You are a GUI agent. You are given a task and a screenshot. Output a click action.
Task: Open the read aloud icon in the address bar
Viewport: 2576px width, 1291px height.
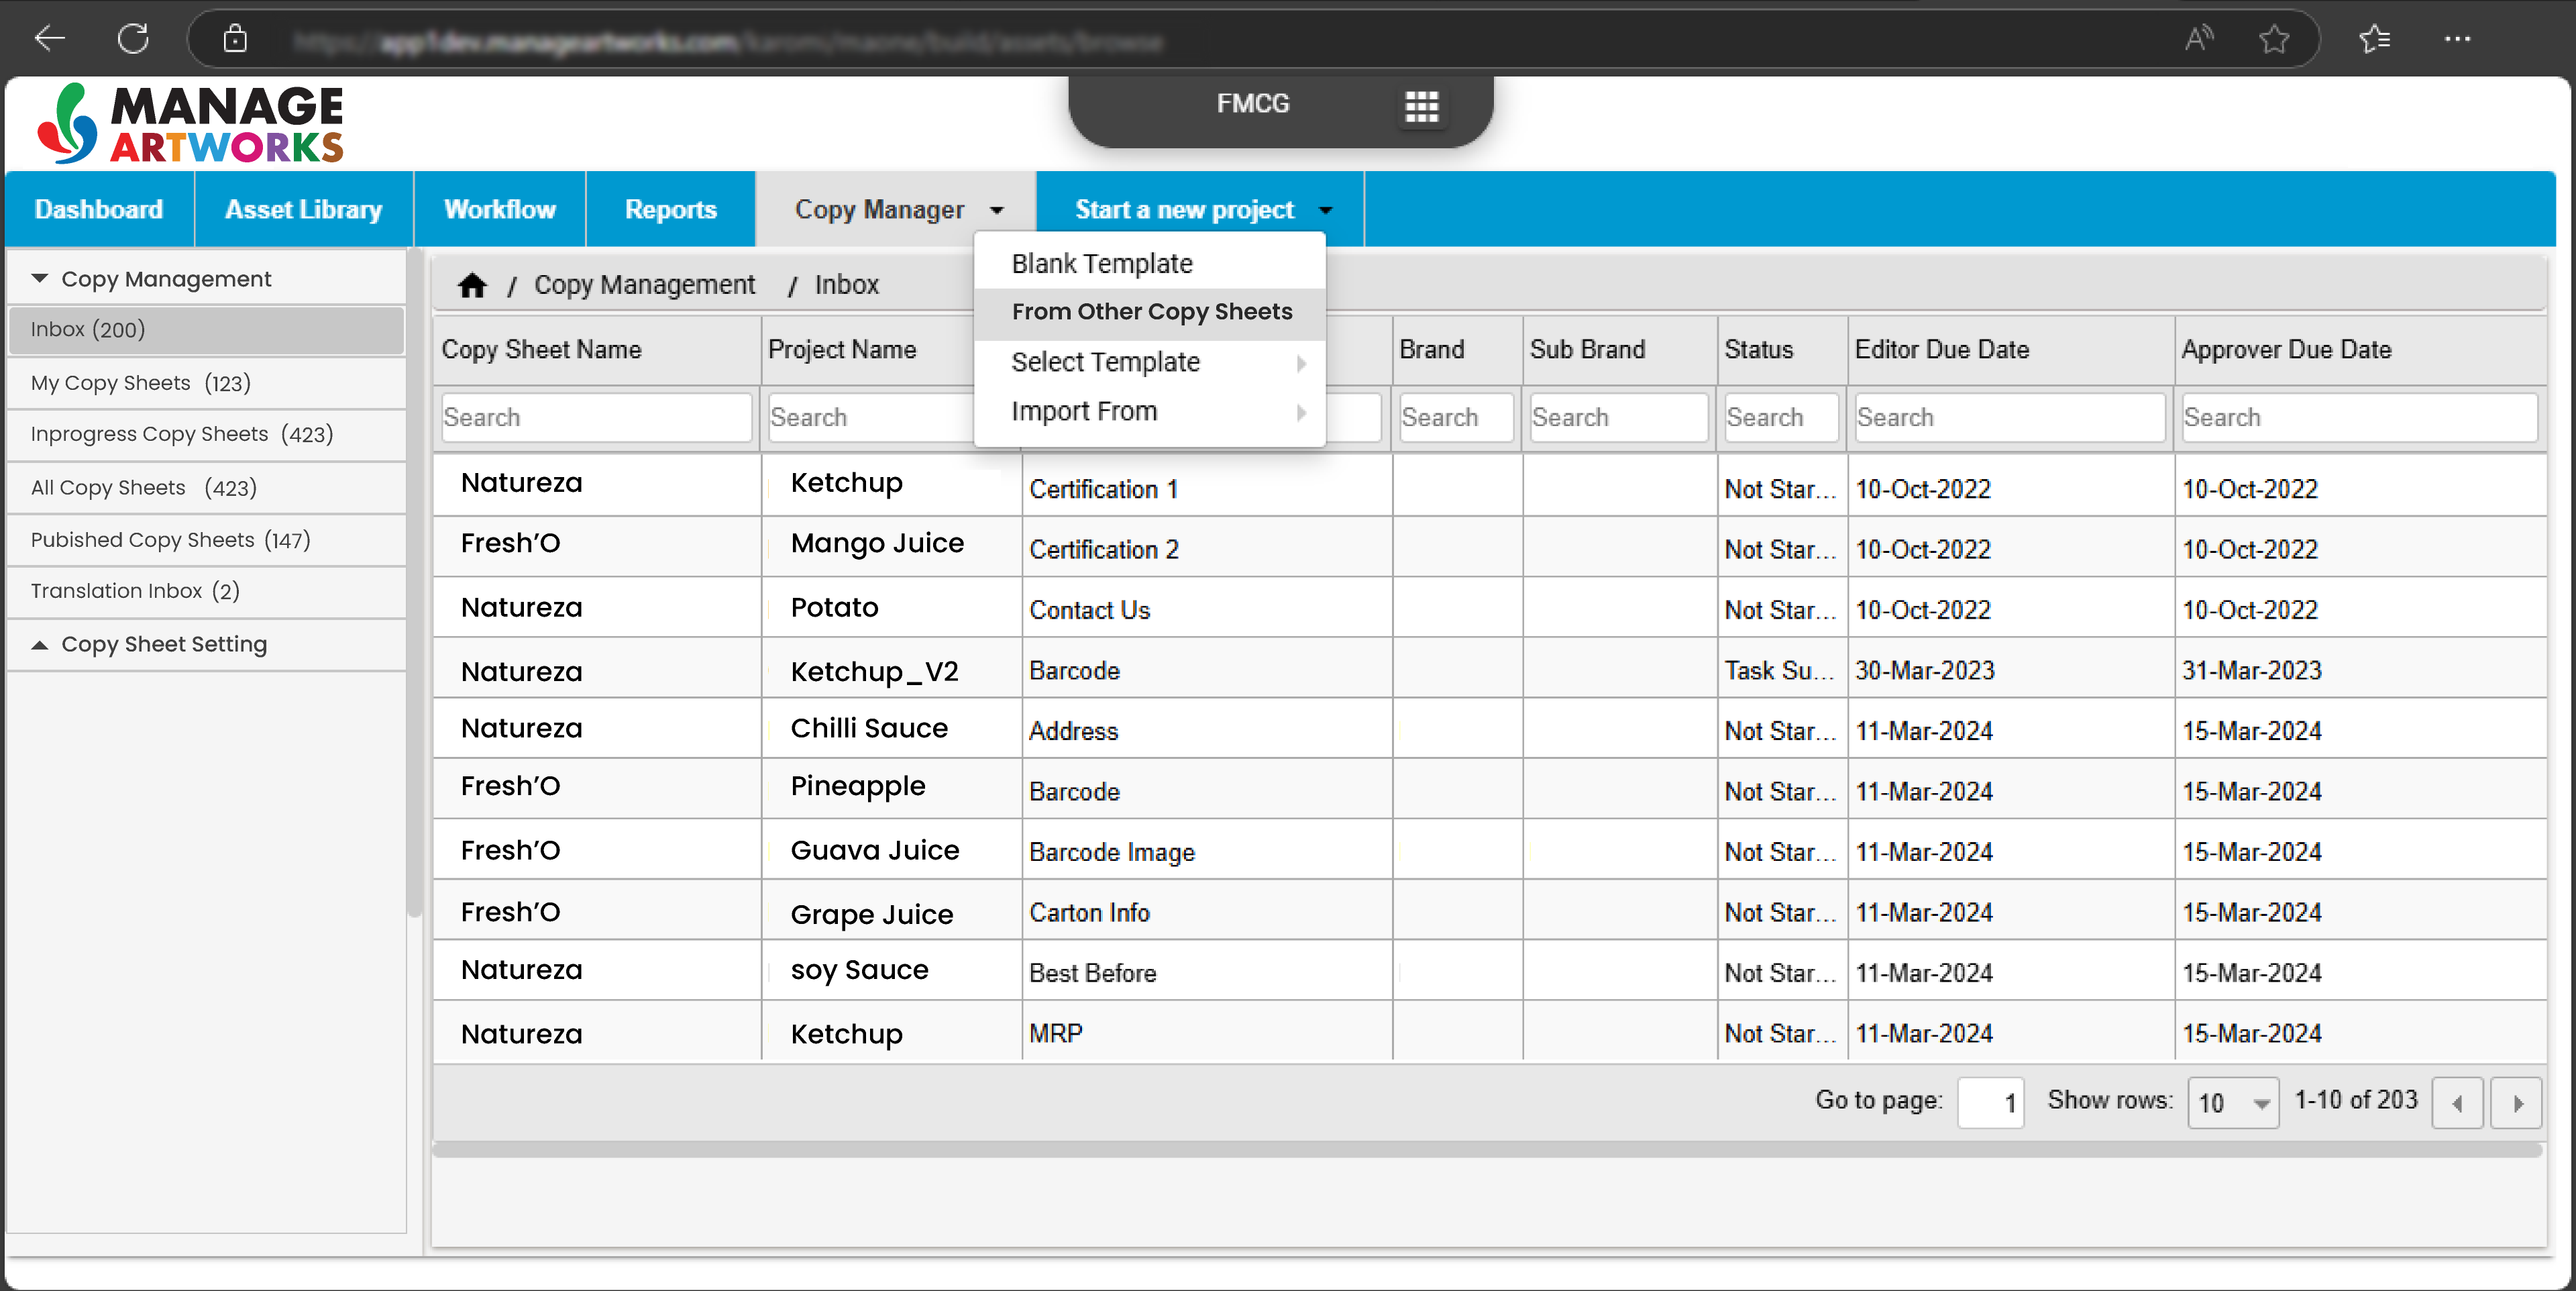[2199, 39]
